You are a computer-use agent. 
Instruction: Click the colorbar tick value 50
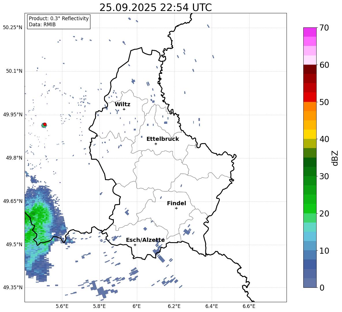(x=324, y=102)
